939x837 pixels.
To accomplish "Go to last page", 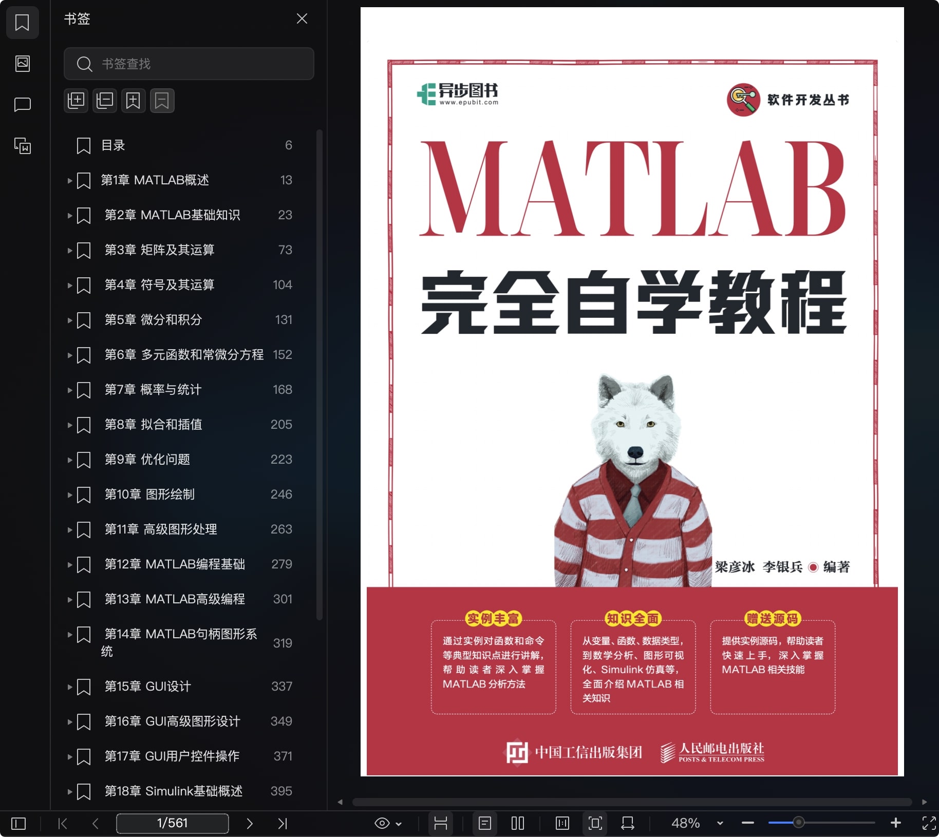I will click(x=283, y=824).
